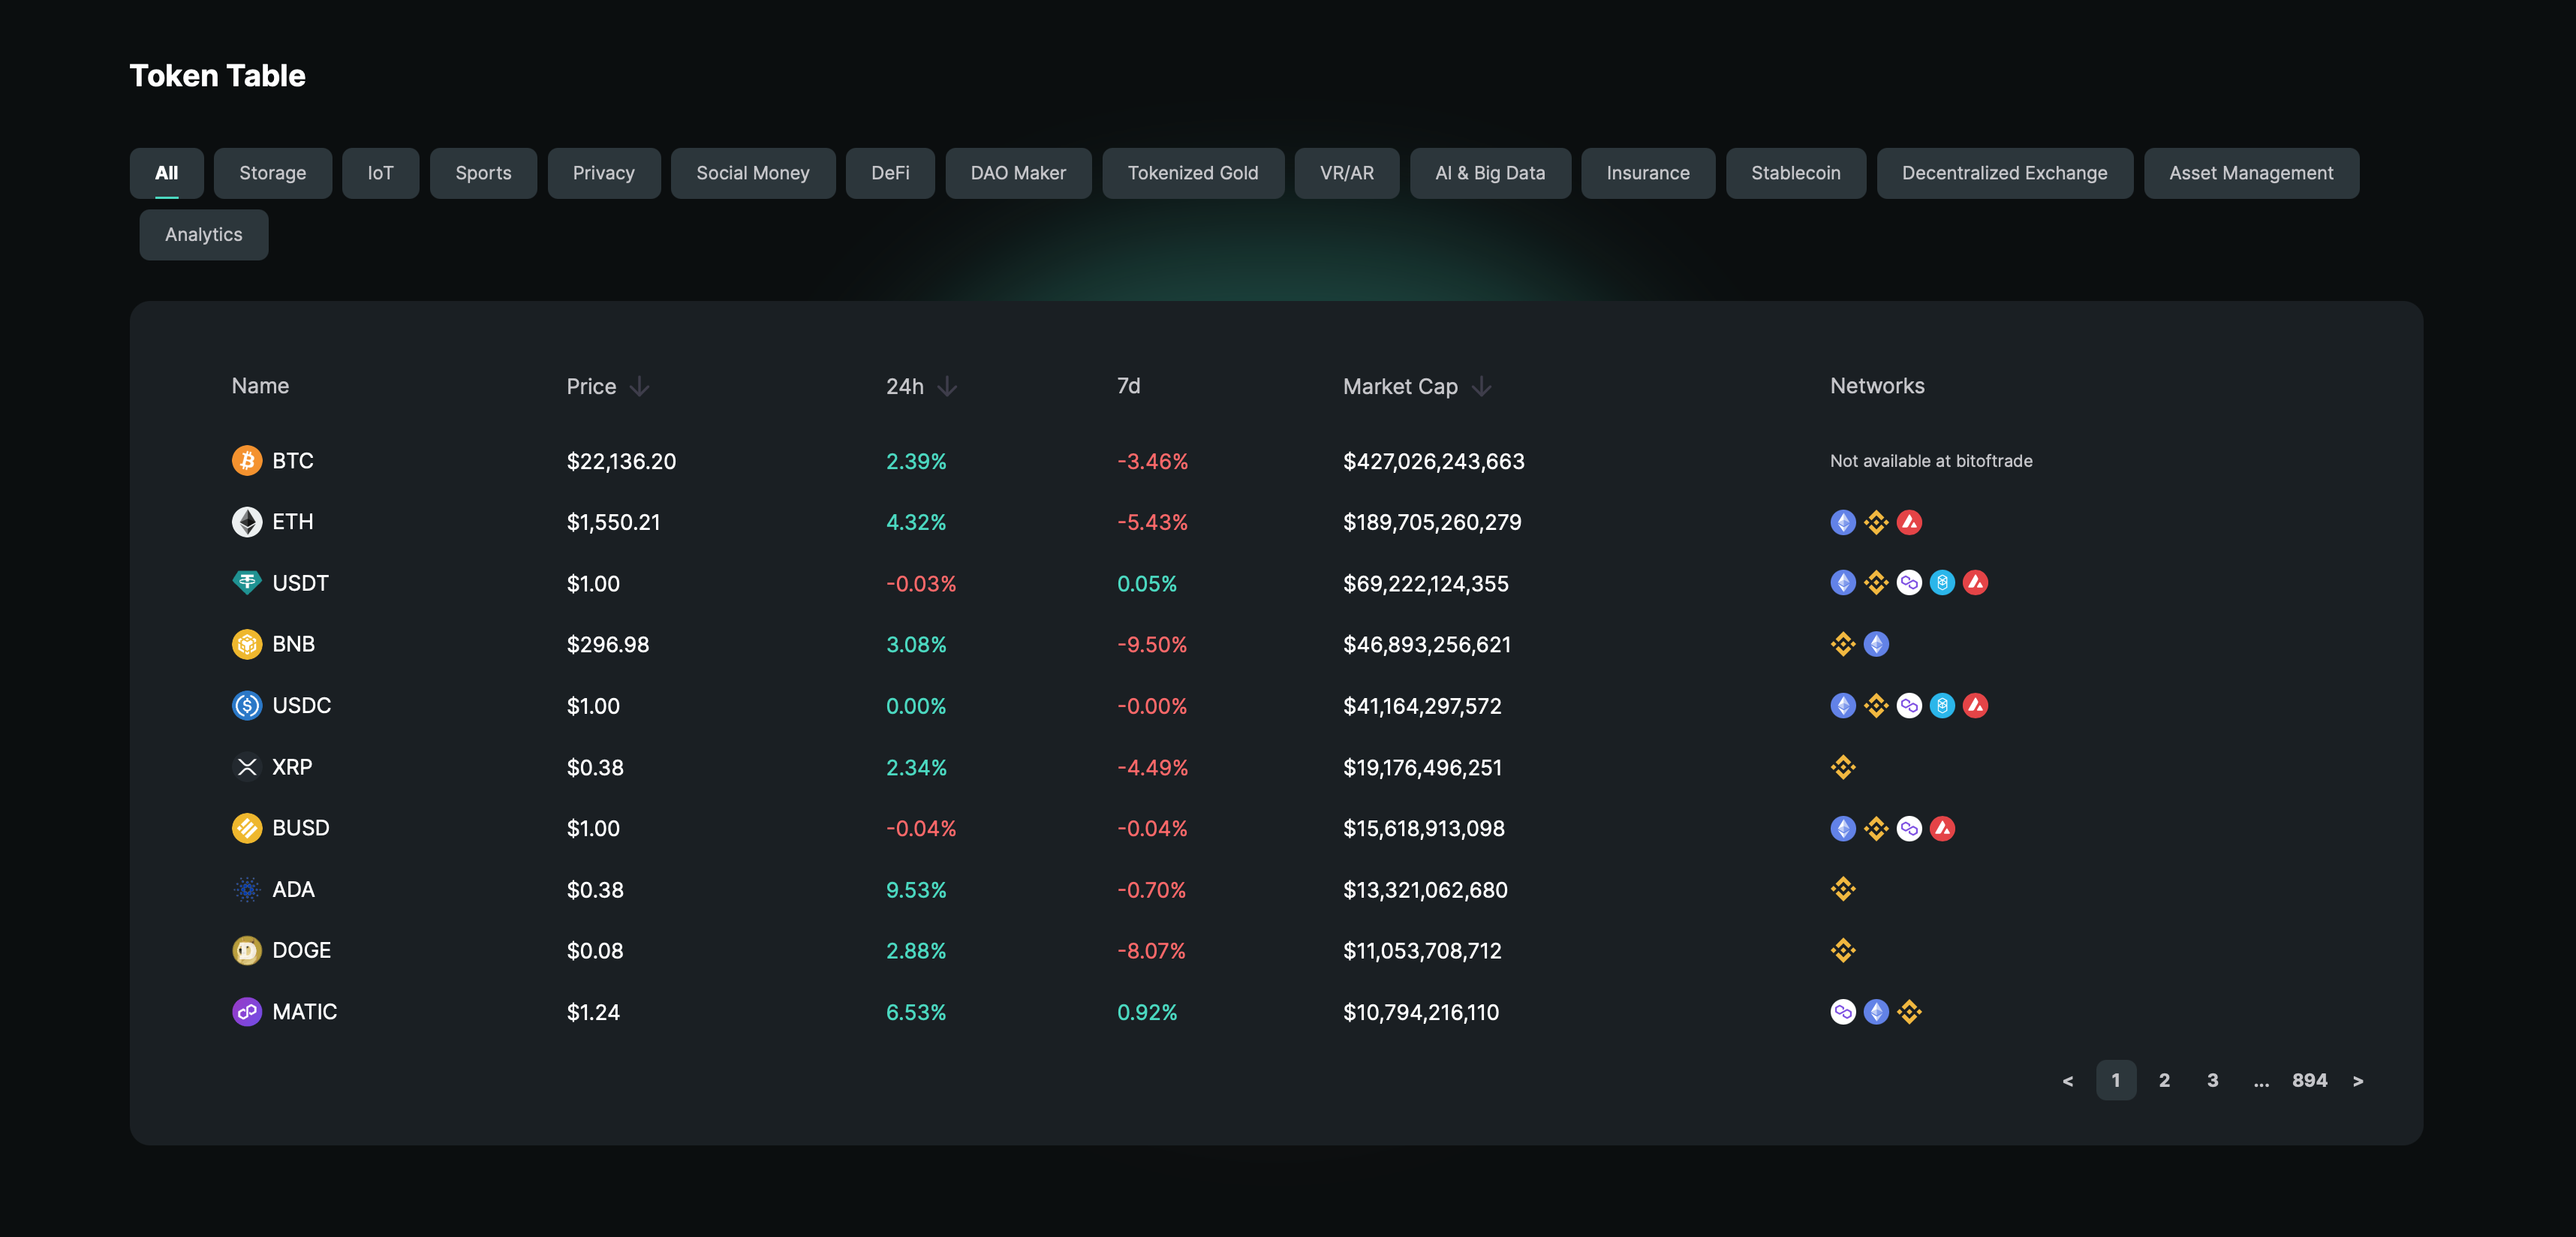Go to page 2 of table
The image size is (2576, 1237).
(2164, 1080)
